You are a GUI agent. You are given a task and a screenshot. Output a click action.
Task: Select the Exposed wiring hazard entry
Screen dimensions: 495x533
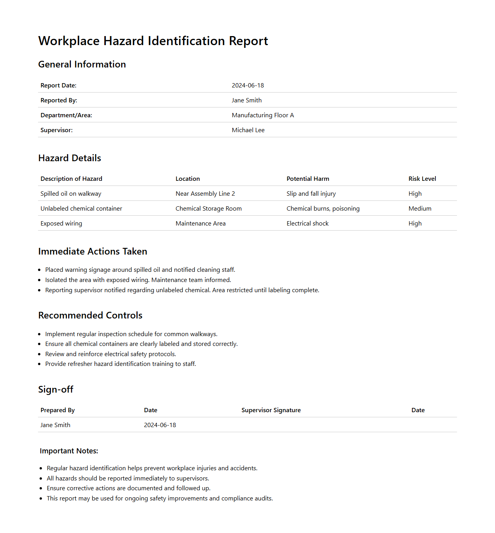click(x=61, y=224)
